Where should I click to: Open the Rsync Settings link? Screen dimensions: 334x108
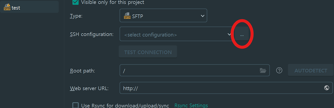pyautogui.click(x=191, y=105)
